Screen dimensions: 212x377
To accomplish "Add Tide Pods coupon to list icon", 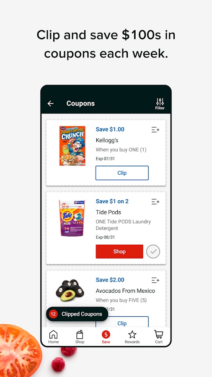I will [x=155, y=202].
